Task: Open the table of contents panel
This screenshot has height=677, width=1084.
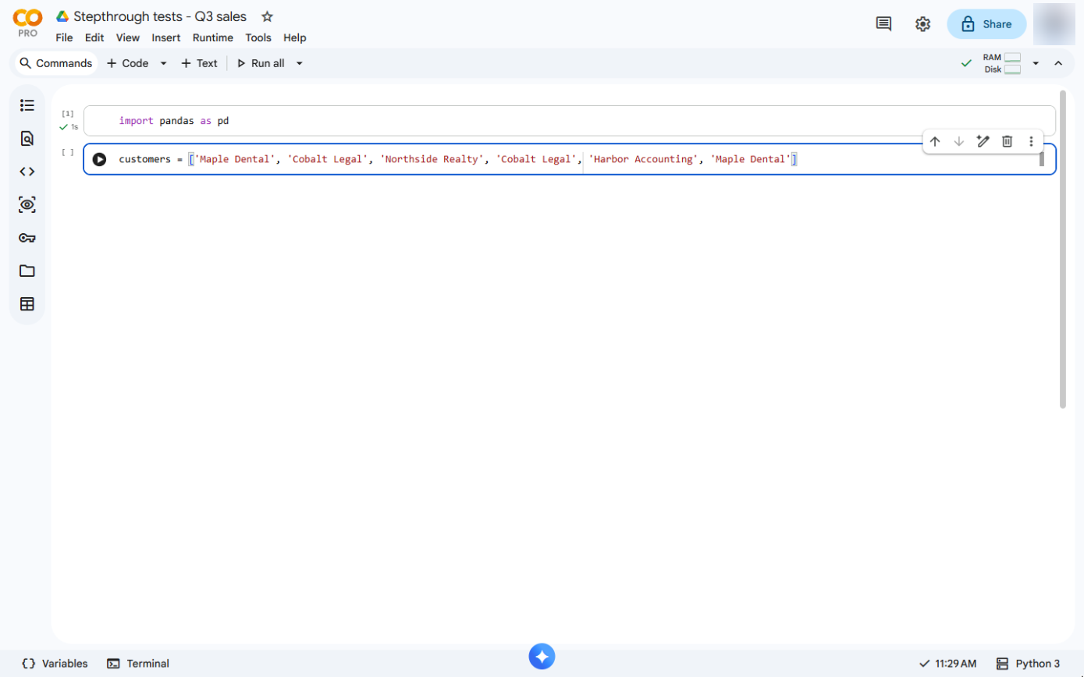Action: [27, 105]
